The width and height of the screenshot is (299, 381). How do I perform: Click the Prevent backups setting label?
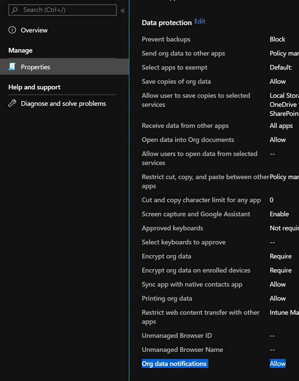click(x=166, y=39)
